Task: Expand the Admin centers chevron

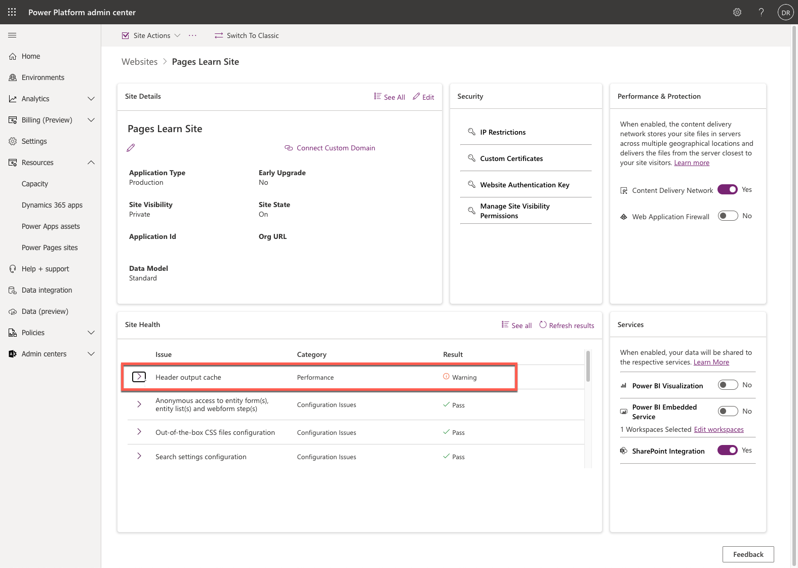Action: (x=91, y=354)
